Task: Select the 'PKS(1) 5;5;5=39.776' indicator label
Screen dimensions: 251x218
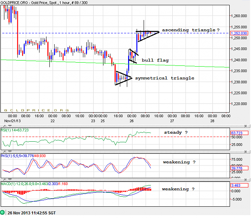Action: click(x=17, y=156)
